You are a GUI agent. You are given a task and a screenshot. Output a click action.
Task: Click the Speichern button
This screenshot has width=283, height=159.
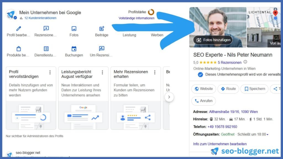click(255, 89)
